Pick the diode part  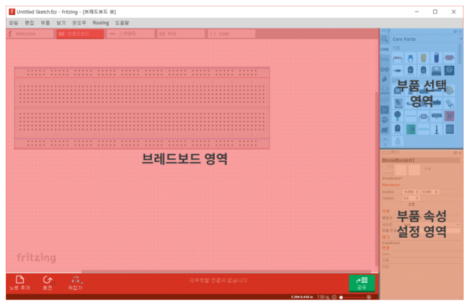click(397, 71)
